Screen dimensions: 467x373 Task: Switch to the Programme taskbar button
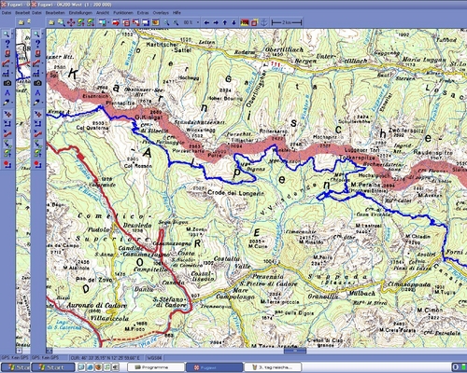155,367
